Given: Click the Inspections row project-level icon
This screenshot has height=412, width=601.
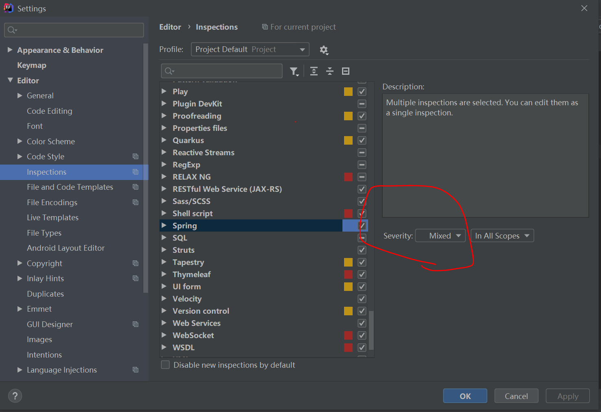Looking at the screenshot, I should (x=136, y=172).
